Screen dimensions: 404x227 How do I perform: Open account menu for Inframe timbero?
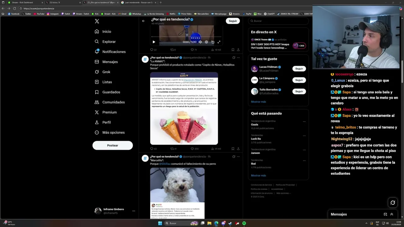coord(115,211)
